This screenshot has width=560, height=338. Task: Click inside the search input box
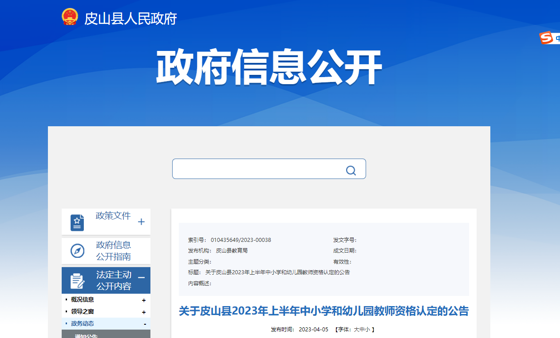257,169
